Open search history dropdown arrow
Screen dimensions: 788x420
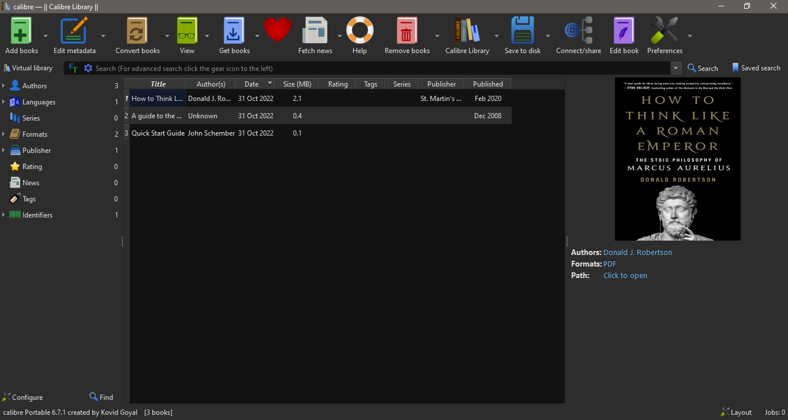pyautogui.click(x=676, y=68)
